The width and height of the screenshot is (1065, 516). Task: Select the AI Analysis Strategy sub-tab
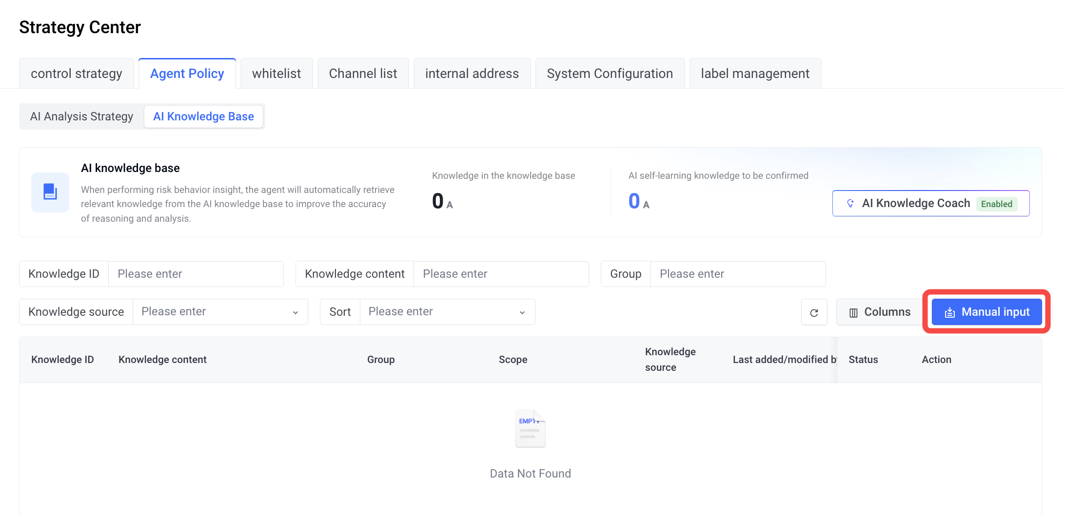point(82,116)
